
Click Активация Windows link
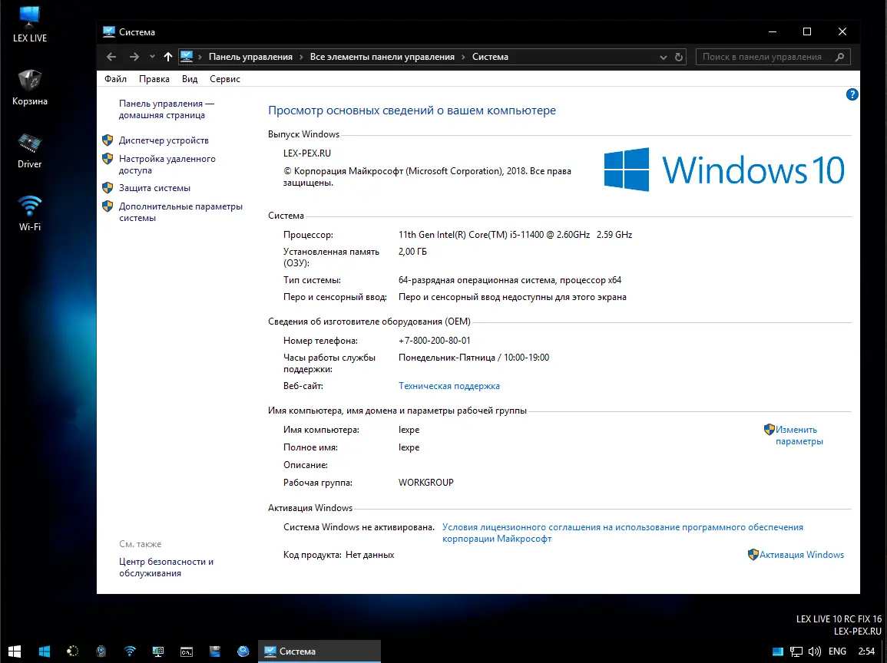(801, 555)
